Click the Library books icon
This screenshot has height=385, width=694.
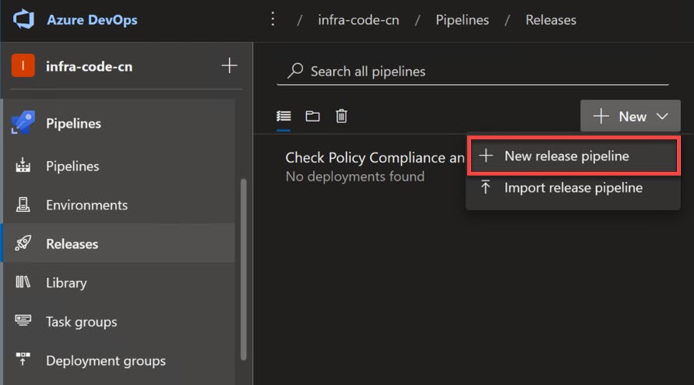23,283
